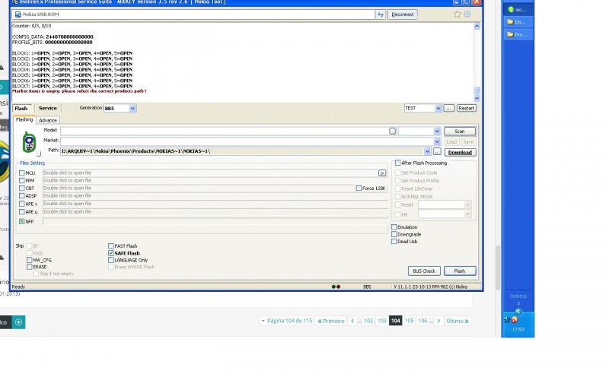This screenshot has height=380, width=609.
Task: Select the Advance sub-tab
Action: point(48,120)
